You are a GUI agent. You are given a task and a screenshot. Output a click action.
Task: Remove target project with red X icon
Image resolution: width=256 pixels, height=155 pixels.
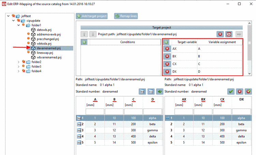[x=220, y=34]
